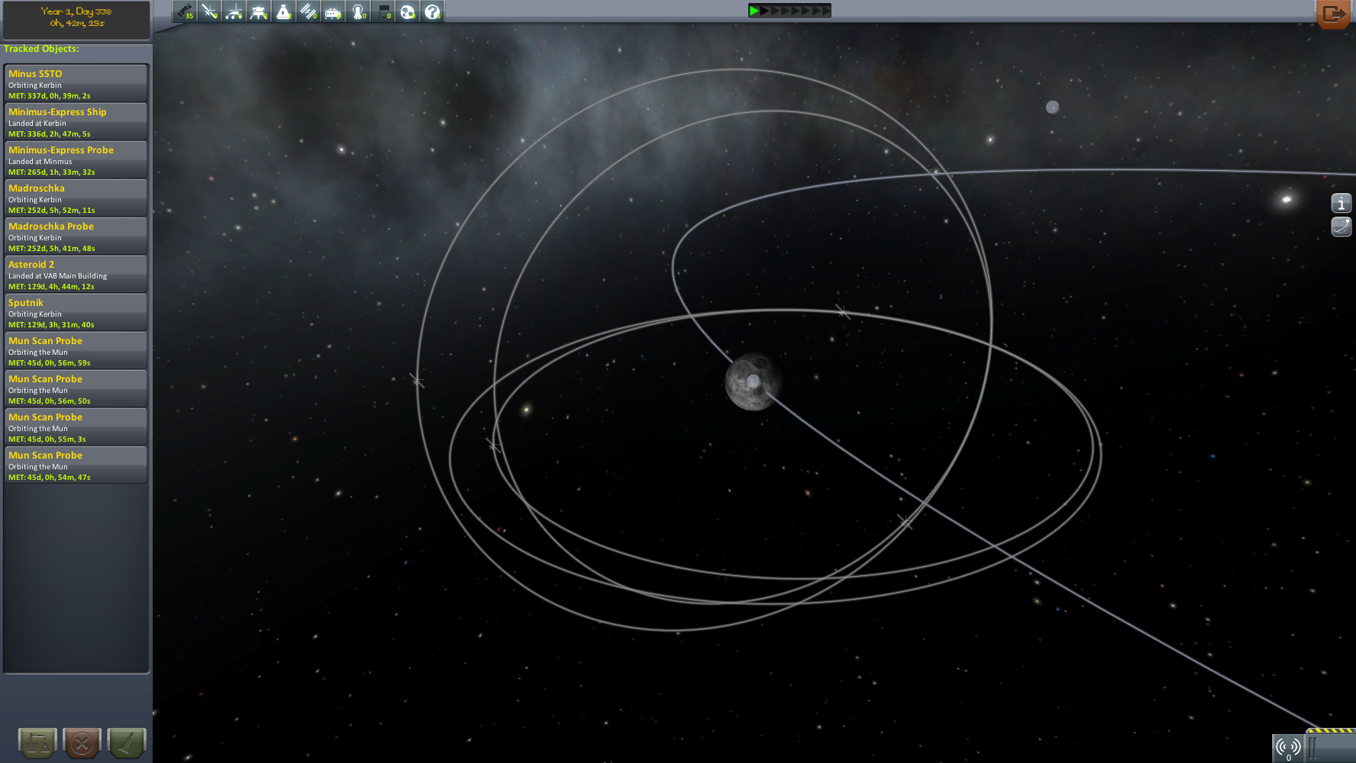The height and width of the screenshot is (763, 1356).
Task: Click the CommNet signal mode button
Action: (1288, 747)
